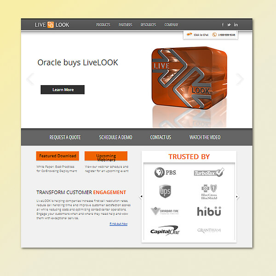Click the Canadian Tire logo
The image size is (276, 276).
(x=165, y=211)
